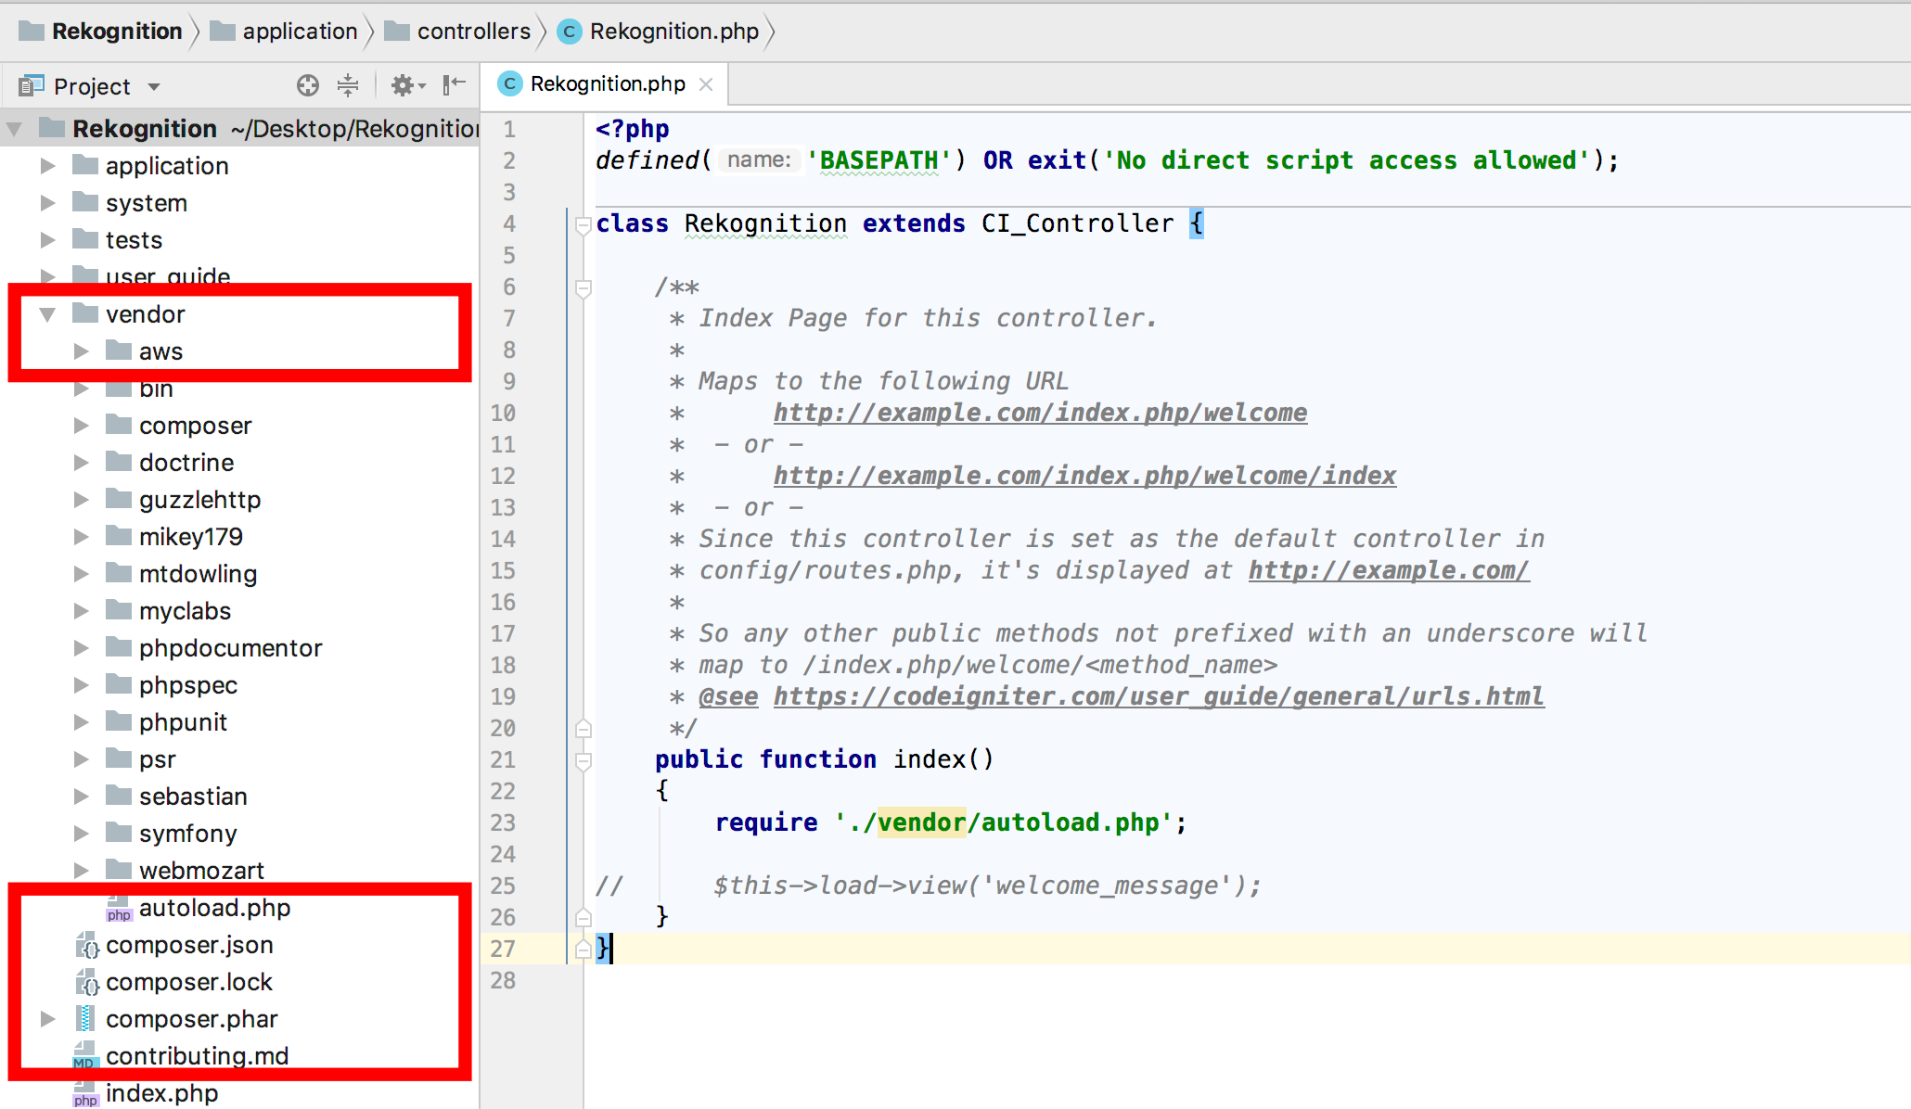Click the autoload.php file icon
The width and height of the screenshot is (1911, 1109).
pyautogui.click(x=119, y=908)
